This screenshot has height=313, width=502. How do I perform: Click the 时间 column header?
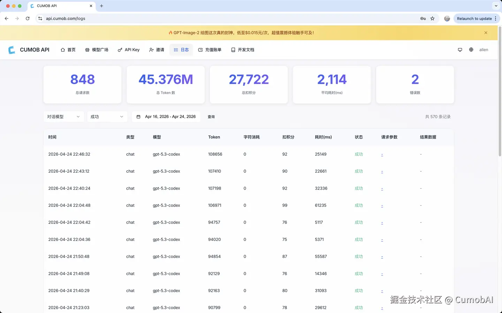point(52,137)
